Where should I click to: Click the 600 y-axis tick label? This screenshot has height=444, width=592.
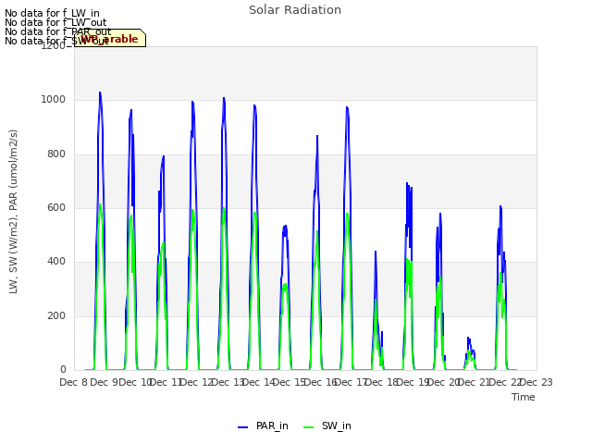point(56,207)
